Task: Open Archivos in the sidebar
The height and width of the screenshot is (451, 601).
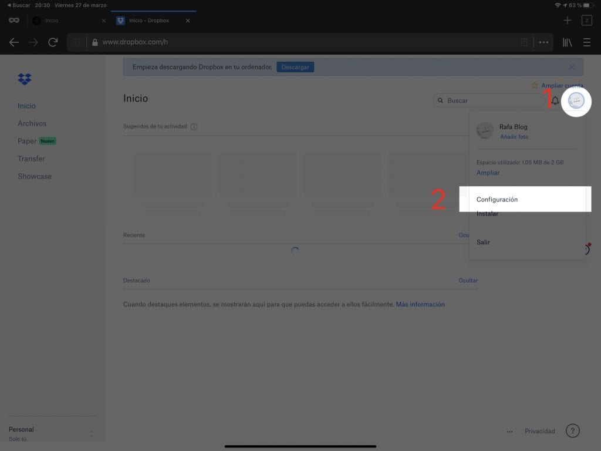Action: (32, 123)
